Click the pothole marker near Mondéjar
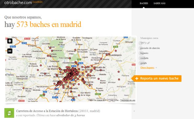 (x=119, y=79)
